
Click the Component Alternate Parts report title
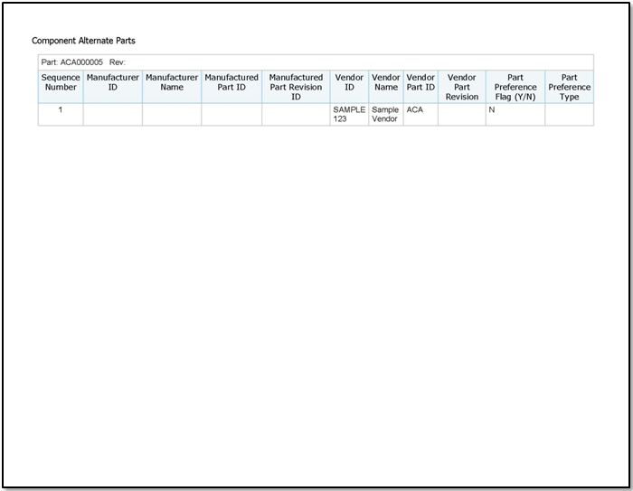pos(83,41)
